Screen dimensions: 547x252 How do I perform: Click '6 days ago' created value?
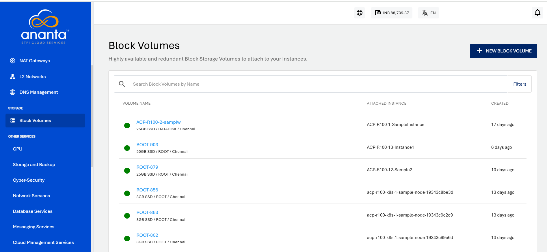[501, 147]
